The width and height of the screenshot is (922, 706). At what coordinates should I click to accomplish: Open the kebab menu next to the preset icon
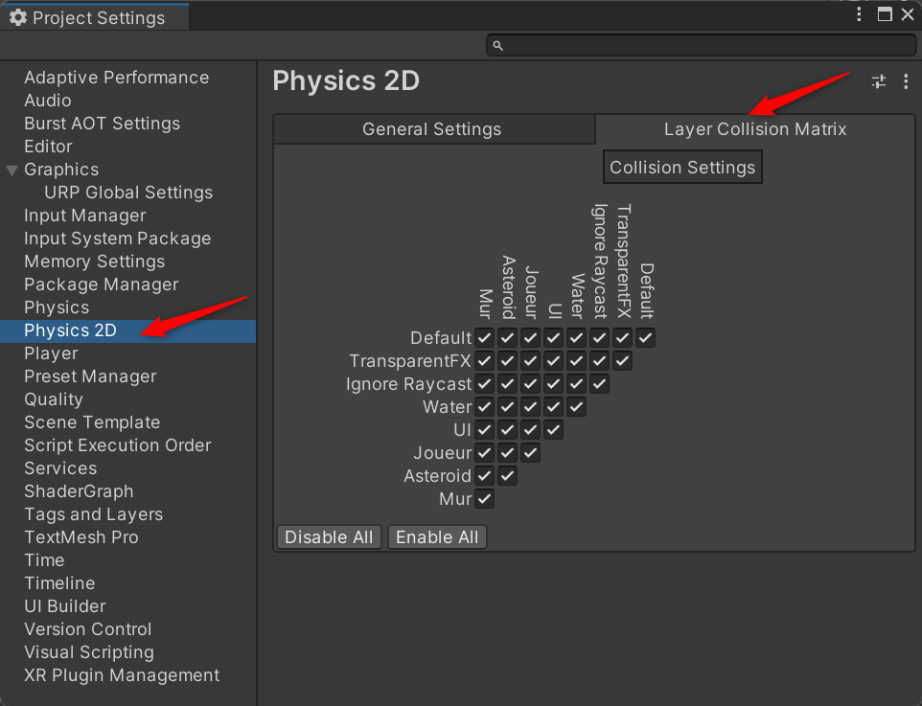(906, 81)
